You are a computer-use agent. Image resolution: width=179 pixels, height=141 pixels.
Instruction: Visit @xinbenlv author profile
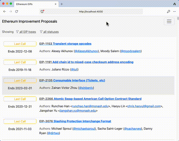pyautogui.click(x=86, y=88)
